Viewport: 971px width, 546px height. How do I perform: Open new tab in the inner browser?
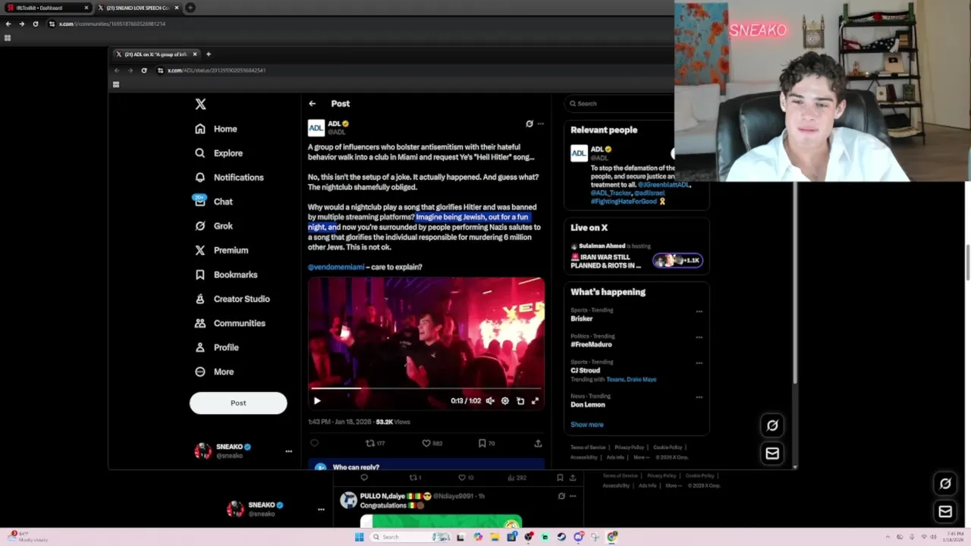click(x=209, y=55)
